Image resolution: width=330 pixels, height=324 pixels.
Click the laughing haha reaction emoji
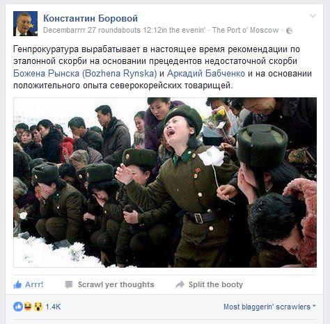pyautogui.click(x=28, y=307)
